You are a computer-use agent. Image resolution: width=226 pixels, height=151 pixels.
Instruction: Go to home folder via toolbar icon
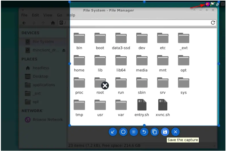(53, 23)
